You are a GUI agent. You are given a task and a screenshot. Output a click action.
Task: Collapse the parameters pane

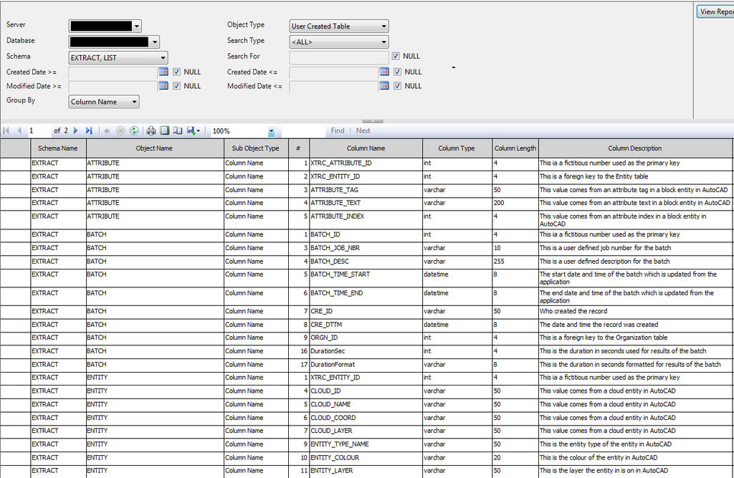click(373, 121)
